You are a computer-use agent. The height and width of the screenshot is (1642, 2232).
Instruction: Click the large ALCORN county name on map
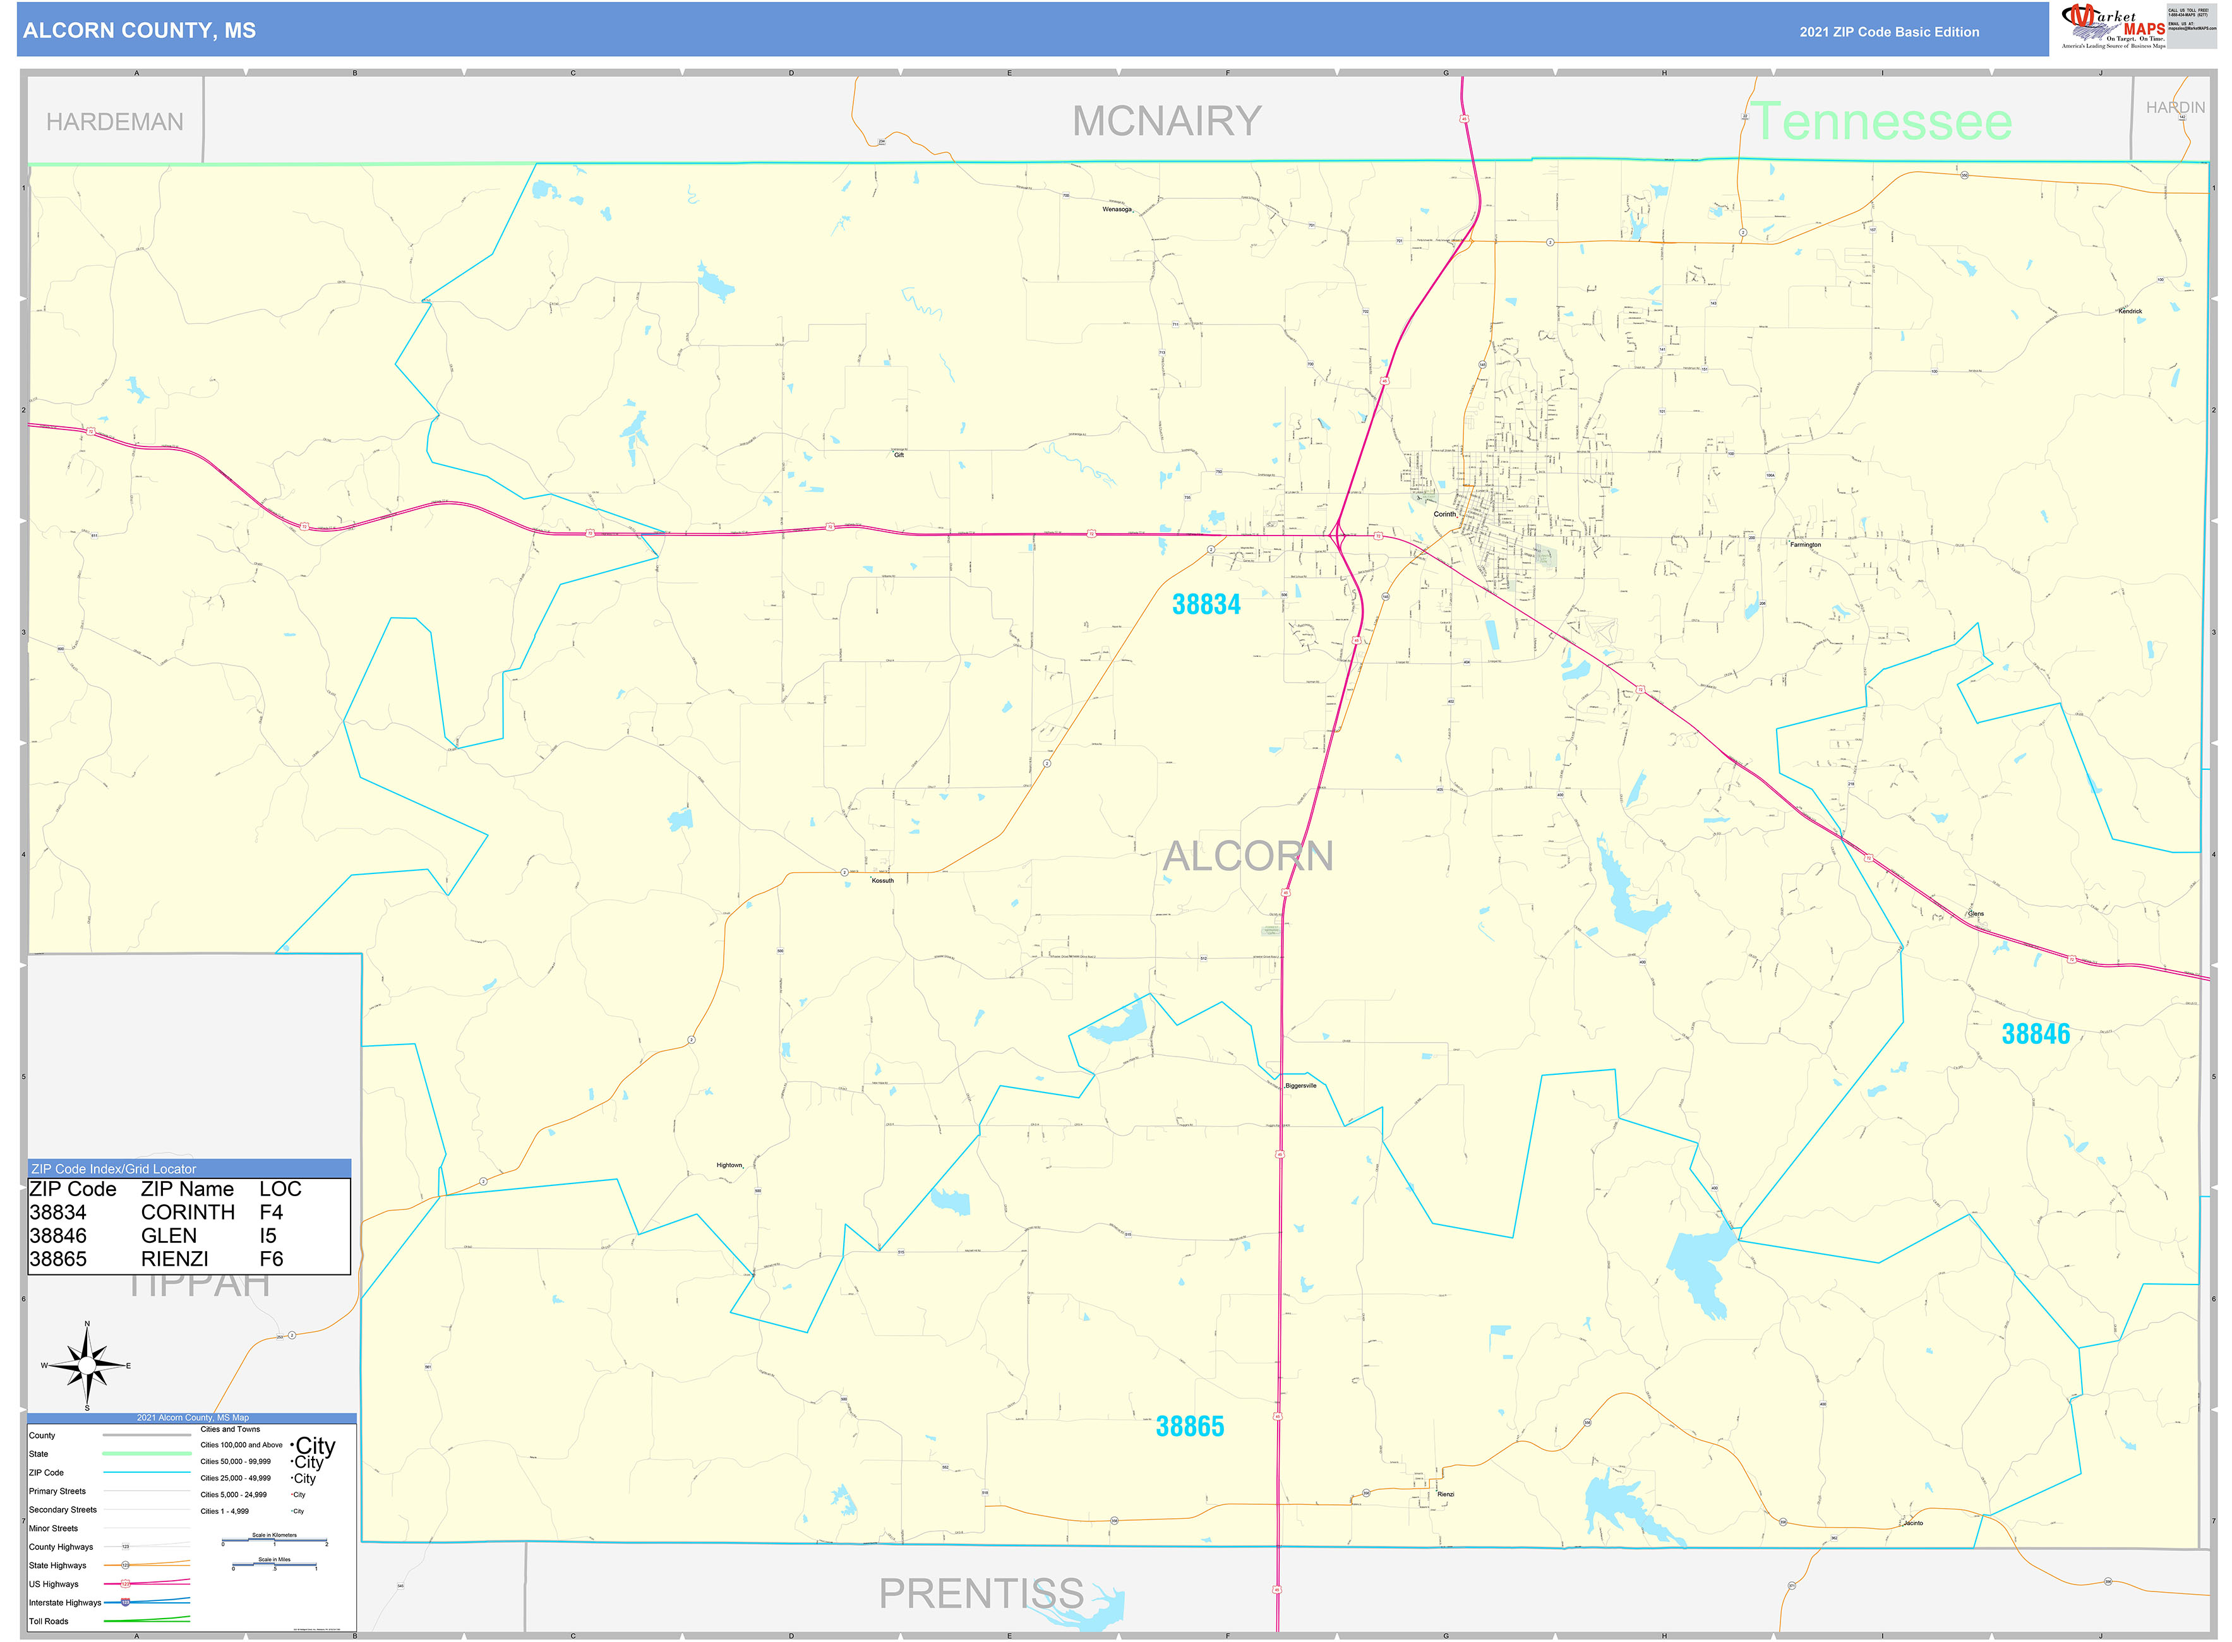tap(1248, 856)
